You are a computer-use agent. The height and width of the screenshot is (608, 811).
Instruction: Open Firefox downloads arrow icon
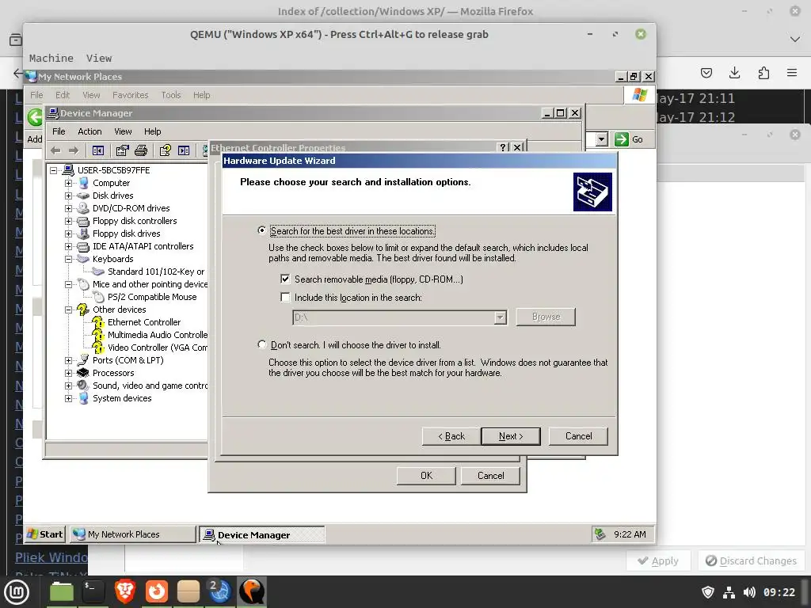point(734,73)
